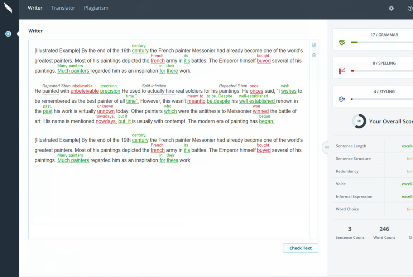Click the help question mark icon
Screen dimensions: 413x277
[x=410, y=8]
